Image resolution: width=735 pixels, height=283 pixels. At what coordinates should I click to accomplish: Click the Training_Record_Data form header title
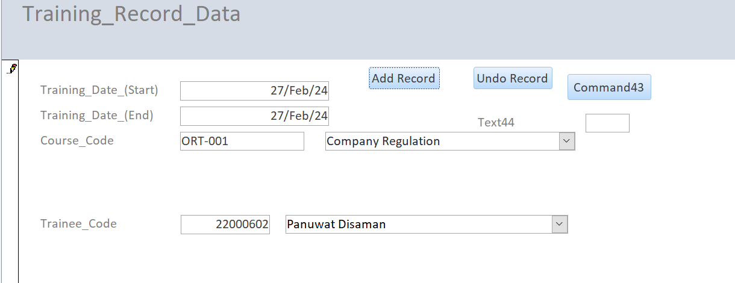coord(131,14)
